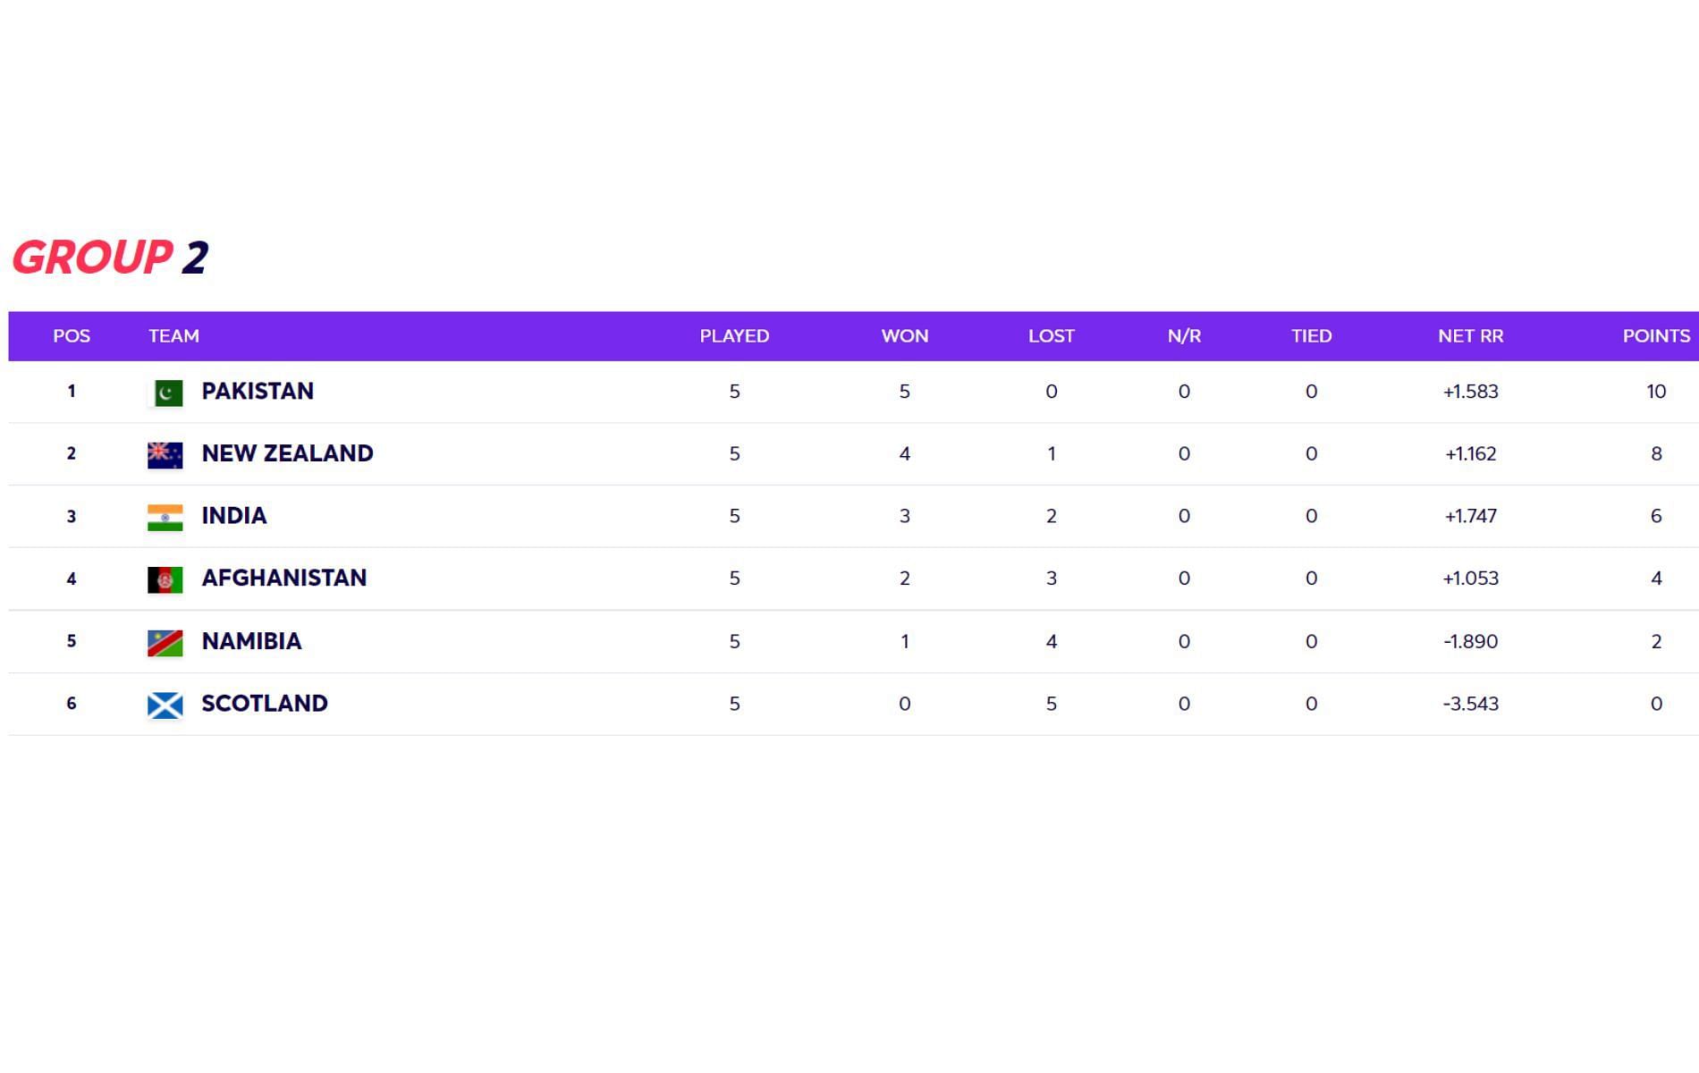Click the NAMIBIA team name
The image size is (1699, 1073).
tap(251, 641)
